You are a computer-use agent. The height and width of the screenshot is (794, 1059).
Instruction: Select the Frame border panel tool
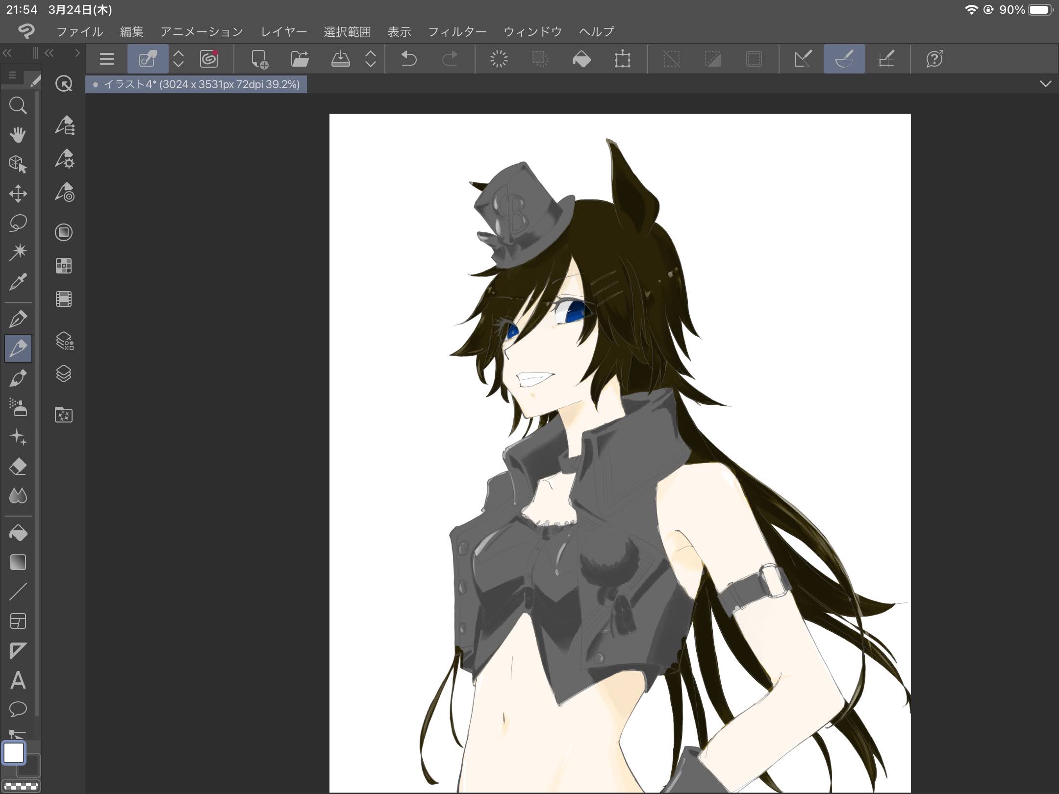(x=18, y=621)
